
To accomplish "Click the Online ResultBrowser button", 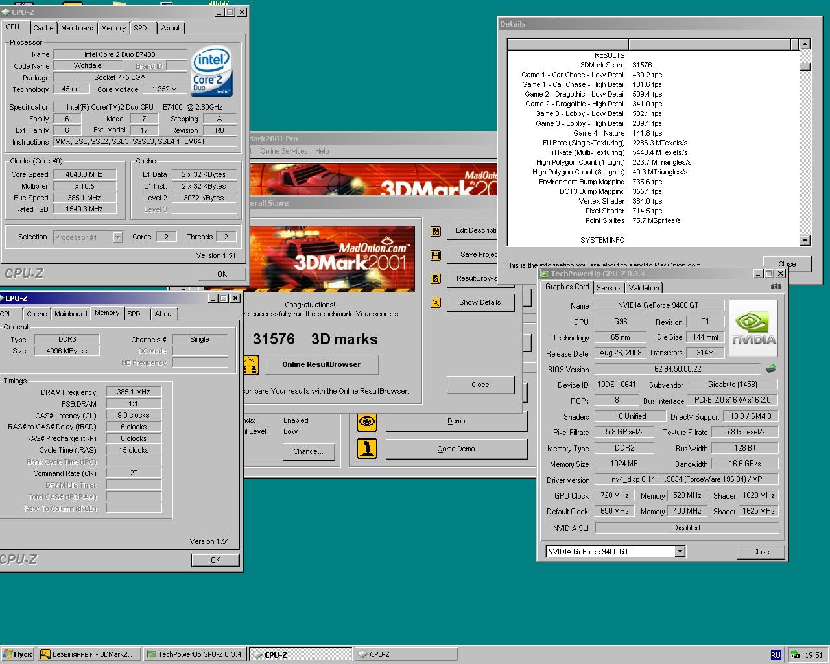I will point(321,364).
